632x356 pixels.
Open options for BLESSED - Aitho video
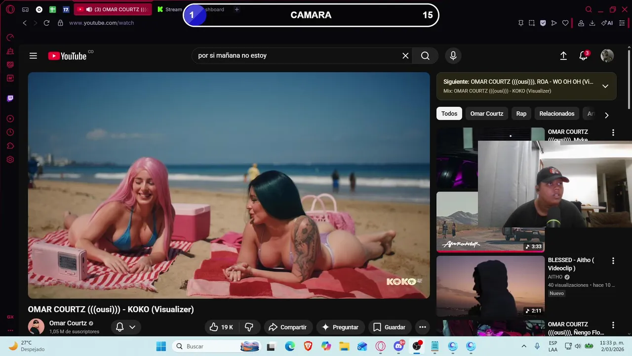point(613,261)
